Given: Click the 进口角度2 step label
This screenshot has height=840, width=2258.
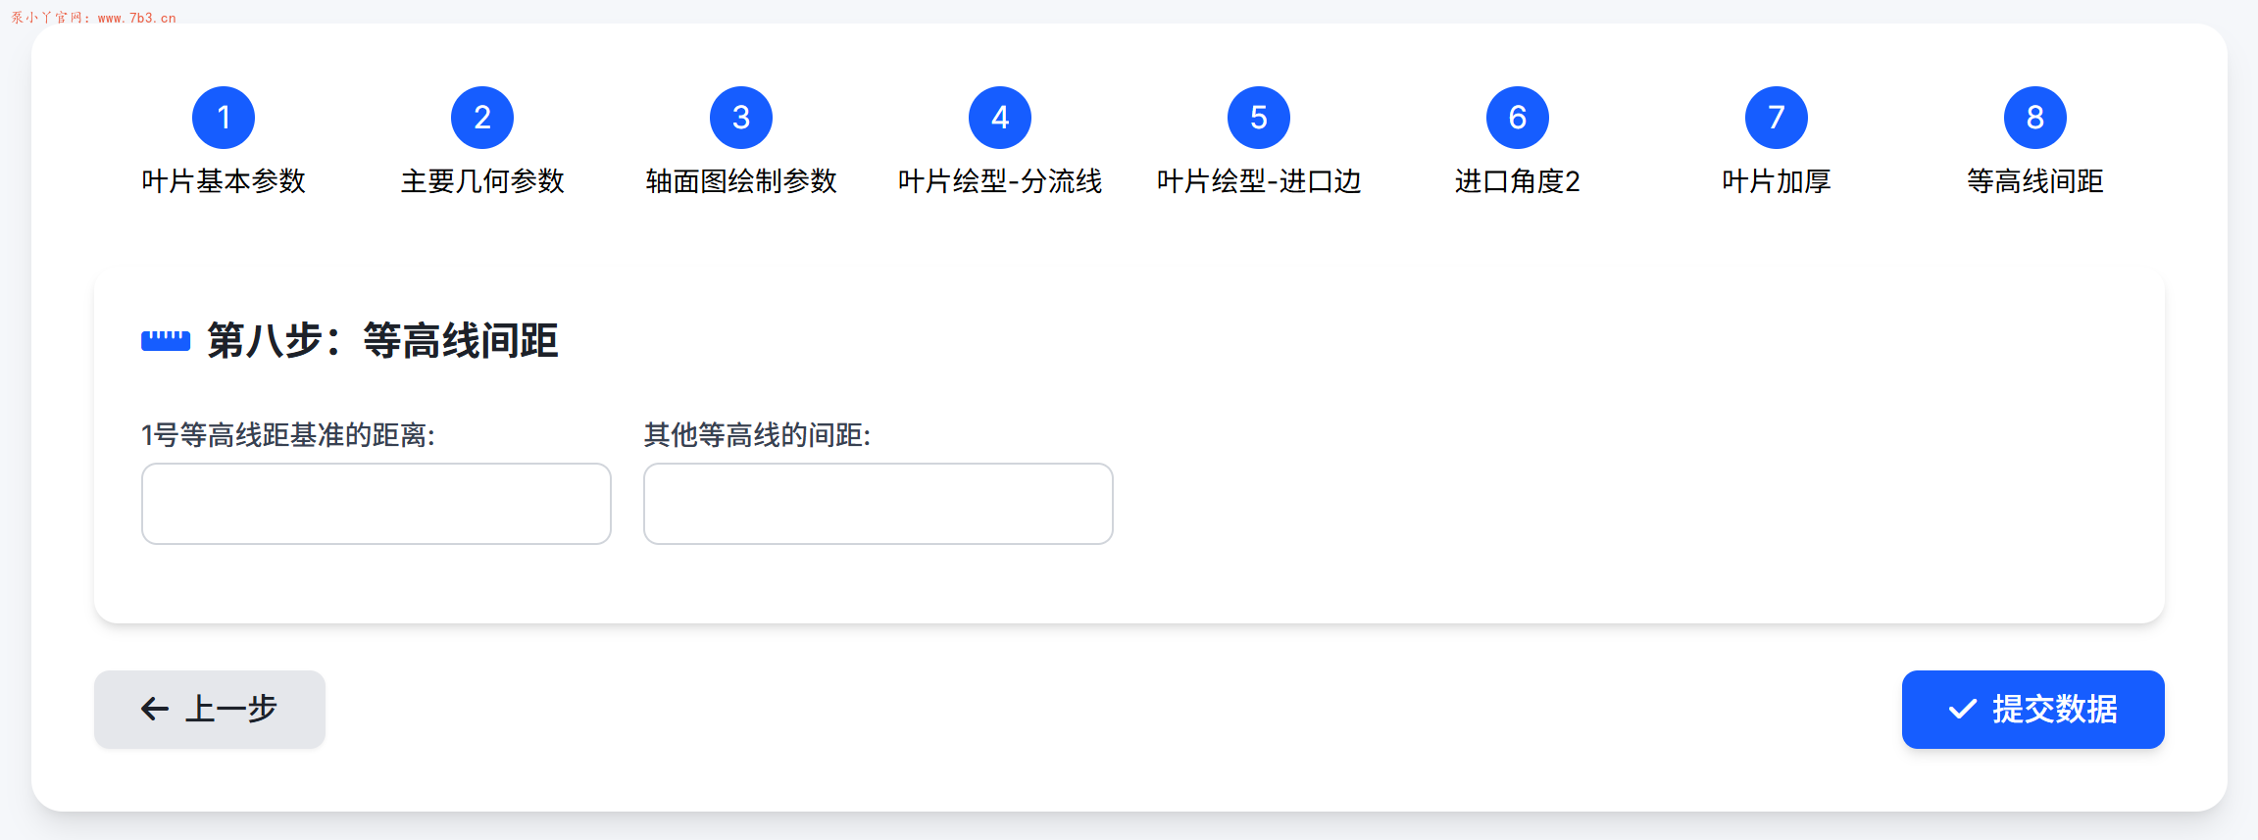Looking at the screenshot, I should click(x=1518, y=181).
